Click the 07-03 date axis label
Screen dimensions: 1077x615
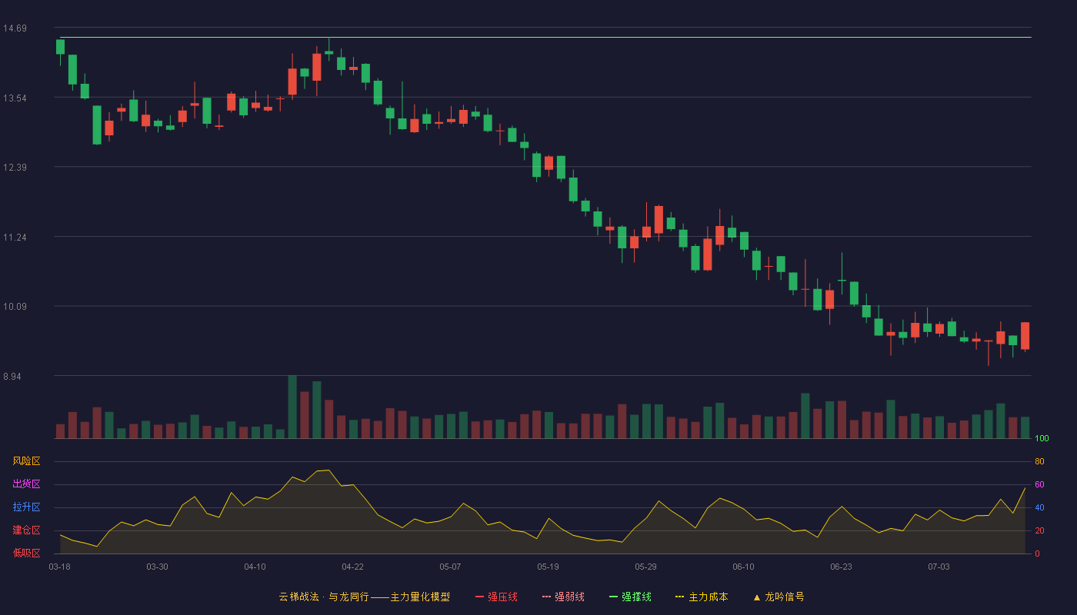[939, 567]
